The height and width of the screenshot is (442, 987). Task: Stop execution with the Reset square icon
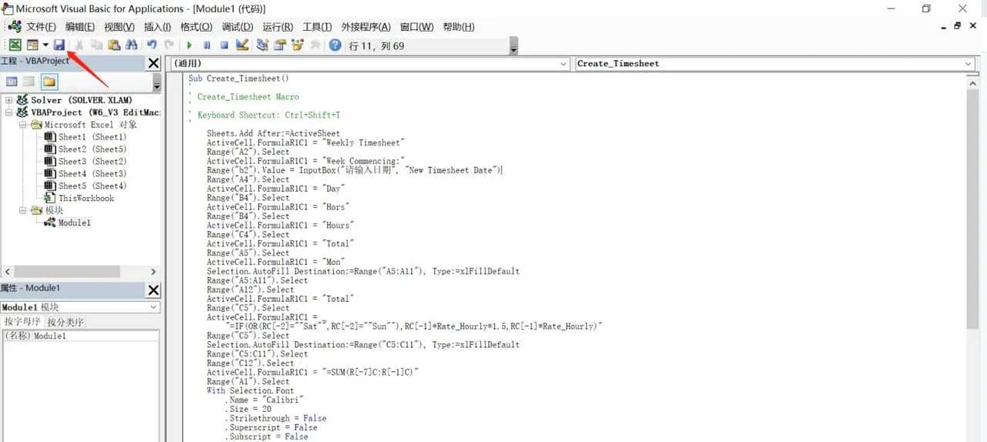tap(224, 45)
